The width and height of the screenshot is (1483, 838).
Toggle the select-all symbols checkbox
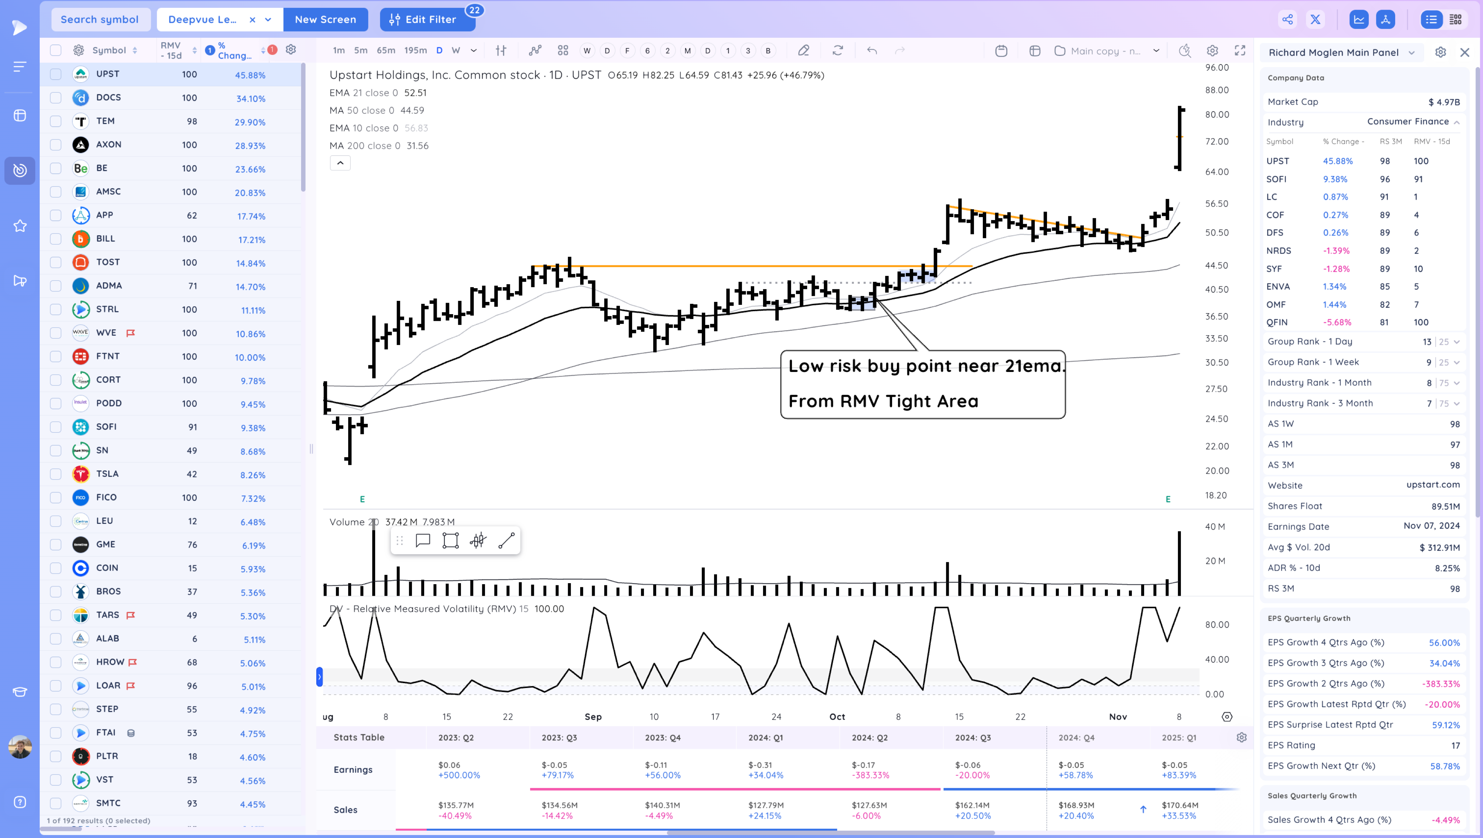(56, 51)
